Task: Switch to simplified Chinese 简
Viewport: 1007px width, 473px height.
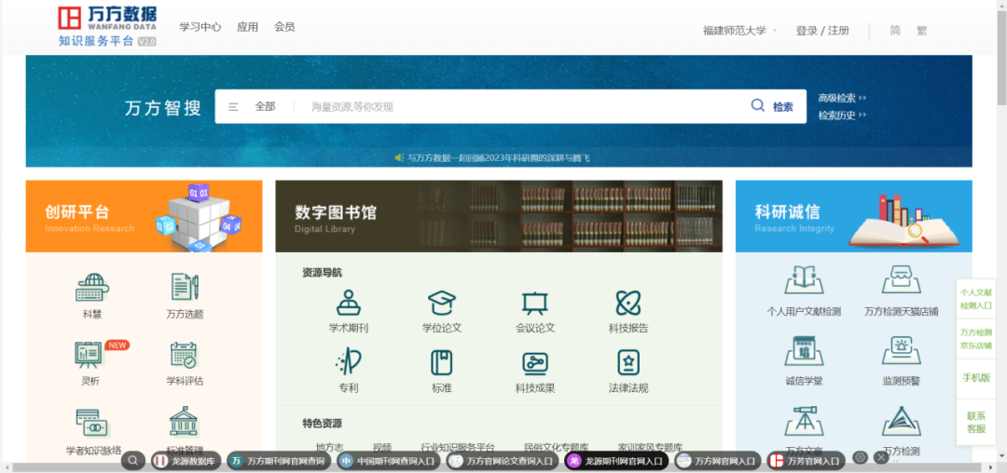Action: (x=894, y=30)
